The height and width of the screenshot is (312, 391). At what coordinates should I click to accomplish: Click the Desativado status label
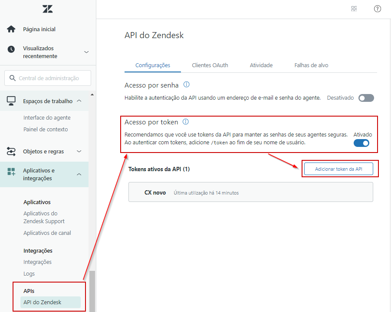point(340,97)
